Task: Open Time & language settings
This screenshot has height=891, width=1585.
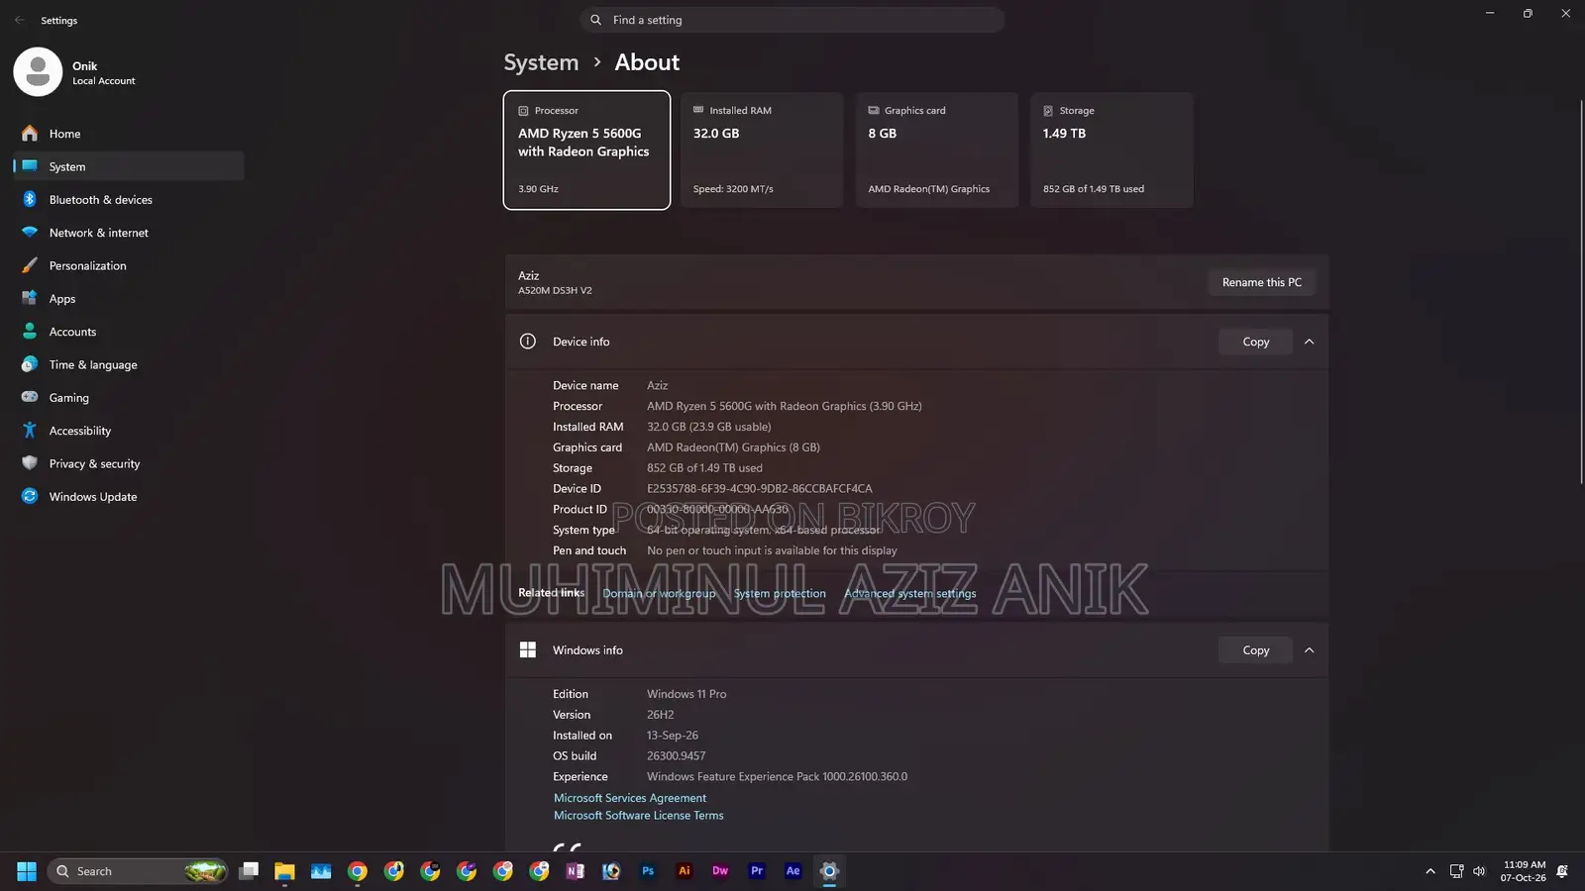Action: point(129,364)
